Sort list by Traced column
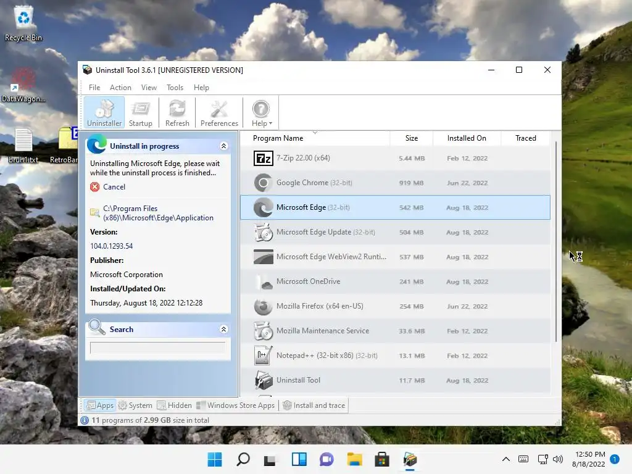This screenshot has height=474, width=632. 526,138
